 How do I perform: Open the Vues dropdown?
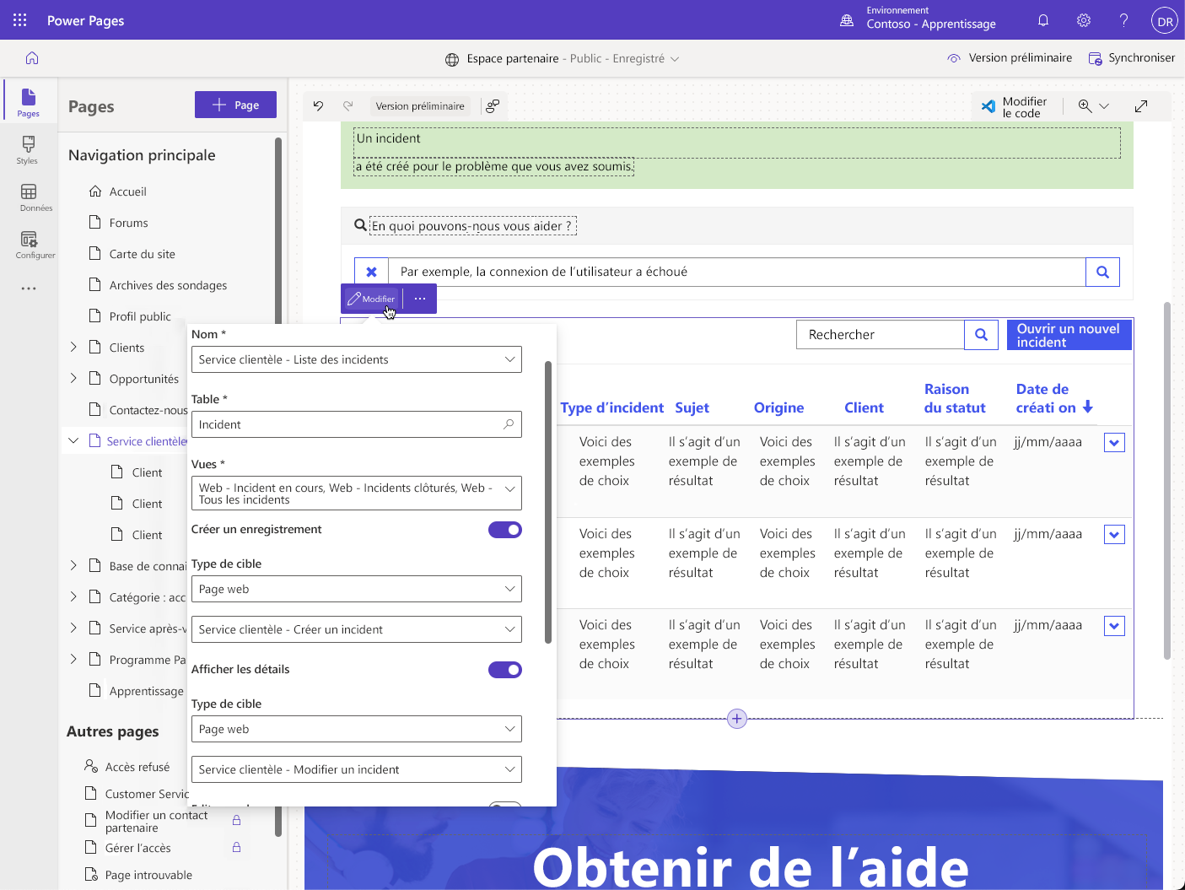point(357,494)
